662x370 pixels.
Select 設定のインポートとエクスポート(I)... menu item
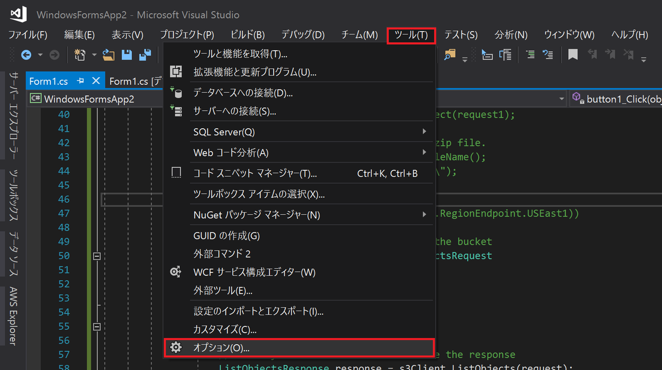point(300,311)
